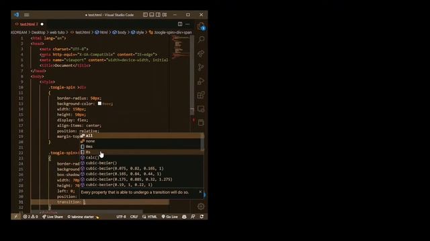
Task: Select the empty 'cubic-bezier()' suggestion
Action: (x=140, y=163)
